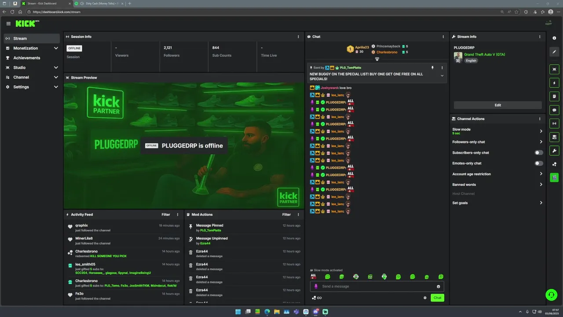
Task: Select the Kick Dashboard browser tab
Action: [46, 4]
